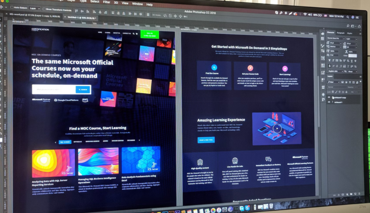This screenshot has height=213, width=370.
Task: Open the kerning Metrics dropdown
Action: tap(335, 47)
